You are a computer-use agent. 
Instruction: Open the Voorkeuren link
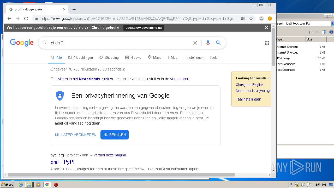(180, 79)
